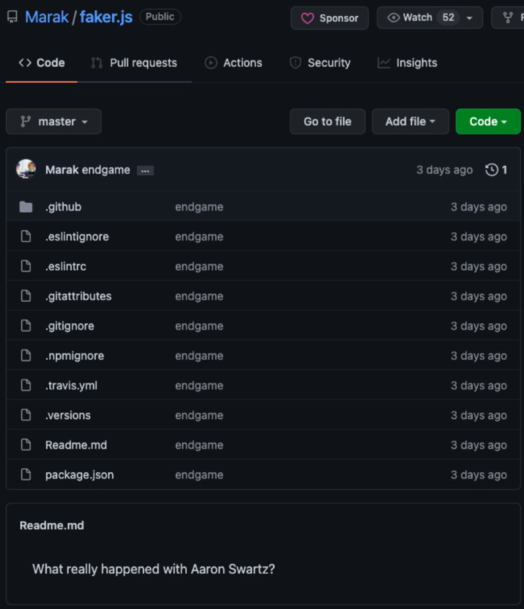
Task: Open the .eslintignore file
Action: [x=77, y=236]
